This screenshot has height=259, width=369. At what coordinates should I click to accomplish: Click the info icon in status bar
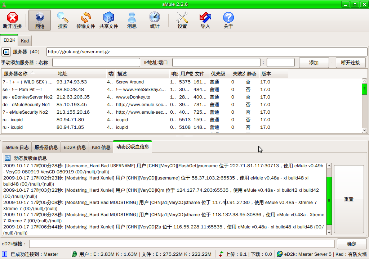pyautogui.click(x=4, y=254)
